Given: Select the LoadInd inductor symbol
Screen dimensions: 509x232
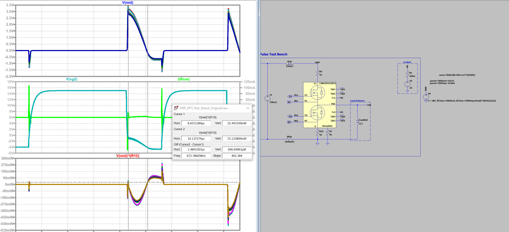Looking at the screenshot, I should (358, 122).
